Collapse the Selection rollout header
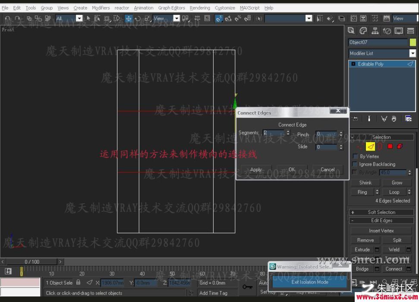Viewport: 419px width, 302px height. 381,137
